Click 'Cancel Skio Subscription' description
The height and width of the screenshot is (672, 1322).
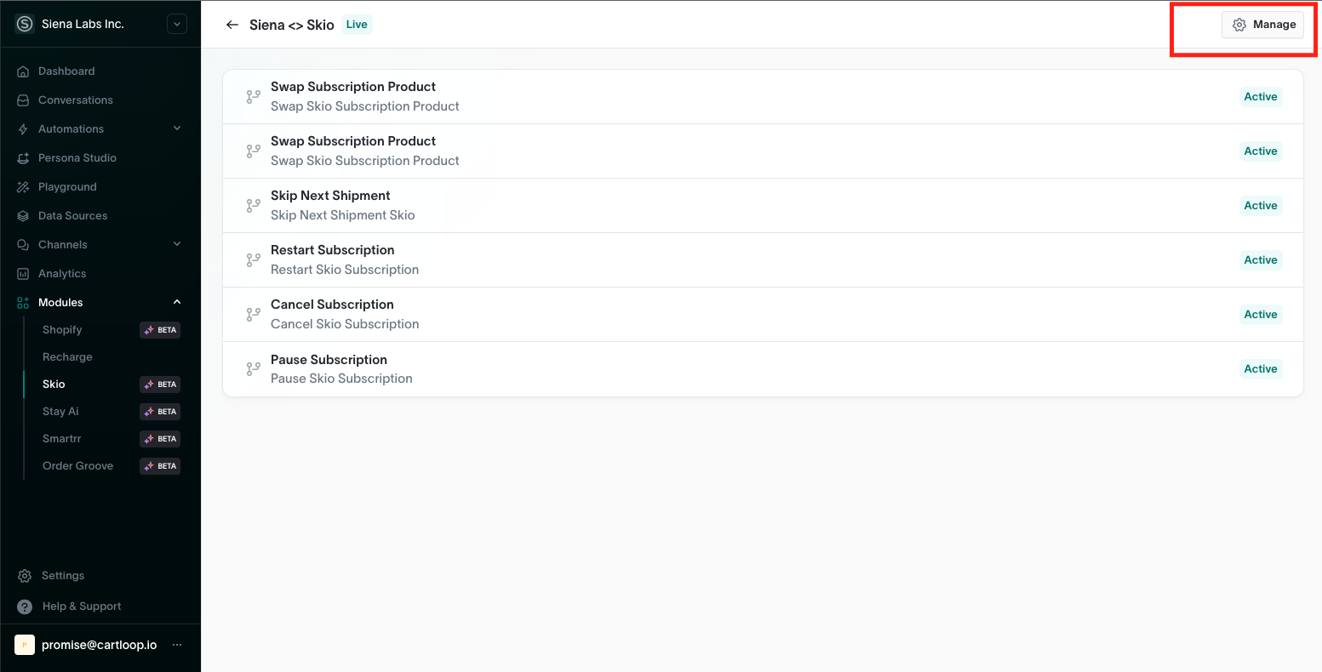tap(345, 324)
